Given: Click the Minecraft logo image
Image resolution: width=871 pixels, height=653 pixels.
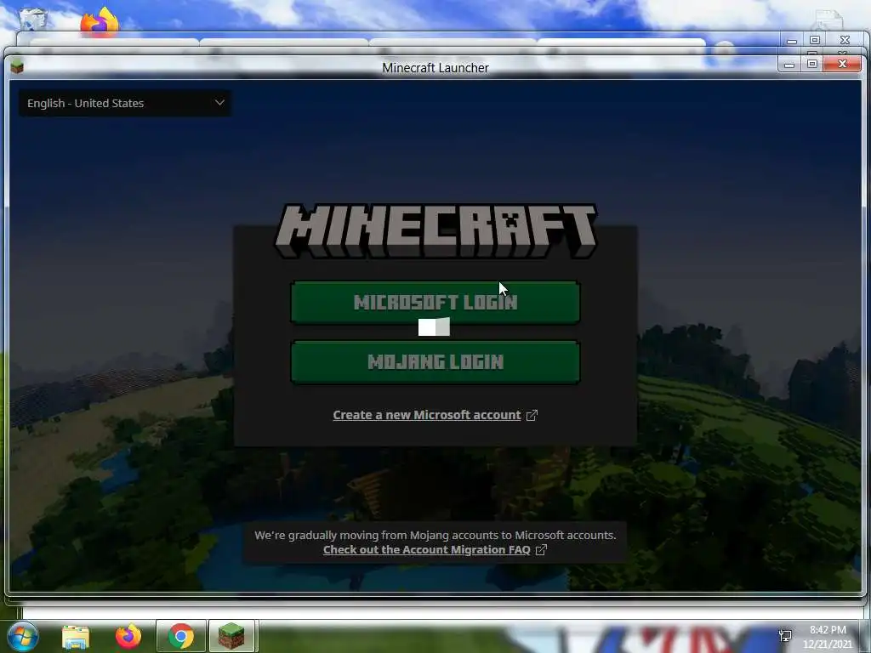Looking at the screenshot, I should (x=435, y=231).
